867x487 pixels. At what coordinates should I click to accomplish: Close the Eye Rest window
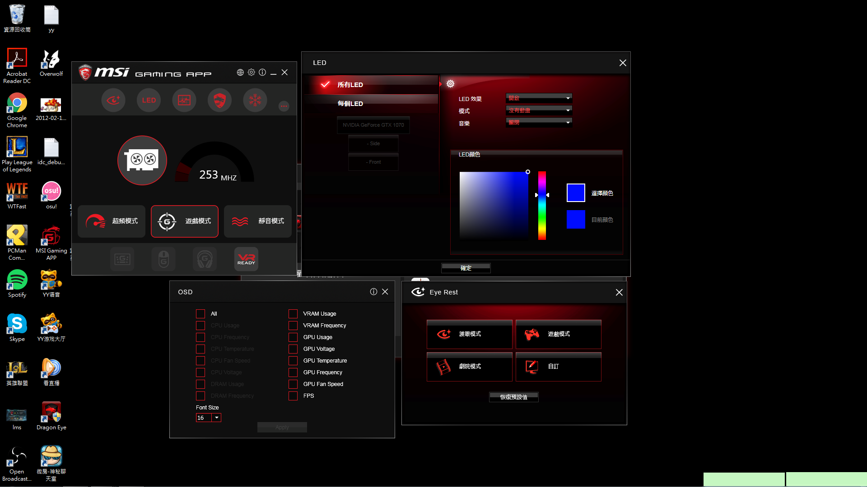click(x=619, y=292)
